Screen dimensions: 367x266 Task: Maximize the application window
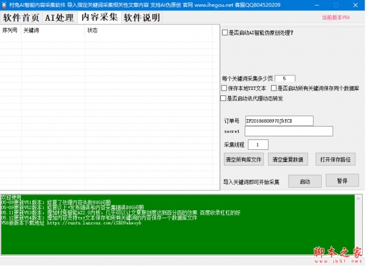(x=336, y=5)
